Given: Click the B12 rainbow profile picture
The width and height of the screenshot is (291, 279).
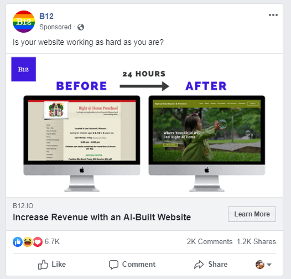Looking at the screenshot, I should [24, 22].
